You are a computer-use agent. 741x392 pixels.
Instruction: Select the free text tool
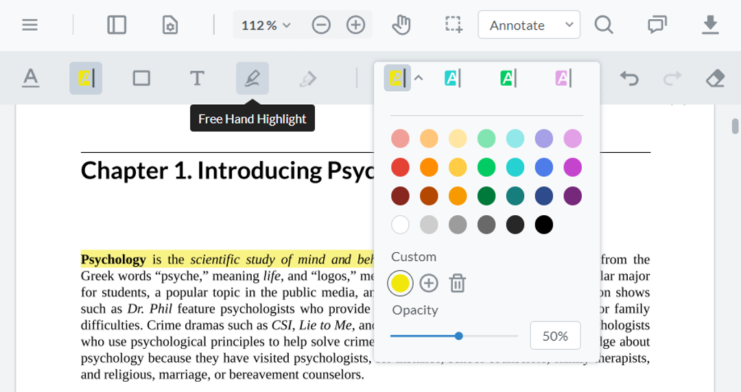pyautogui.click(x=197, y=78)
